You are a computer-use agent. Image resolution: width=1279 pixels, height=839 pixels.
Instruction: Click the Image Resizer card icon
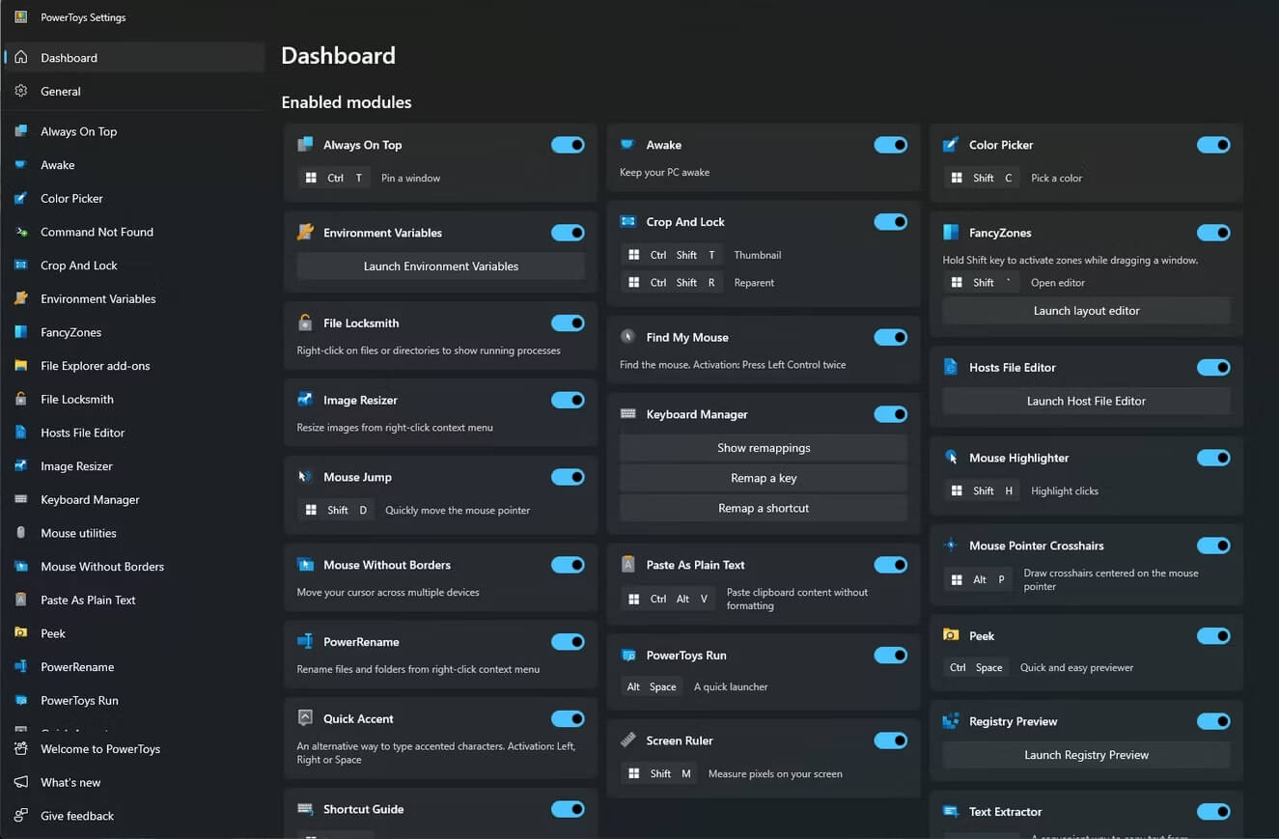(305, 400)
